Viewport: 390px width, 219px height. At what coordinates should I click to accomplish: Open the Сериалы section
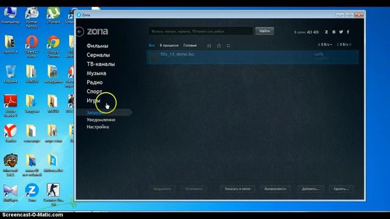click(98, 55)
